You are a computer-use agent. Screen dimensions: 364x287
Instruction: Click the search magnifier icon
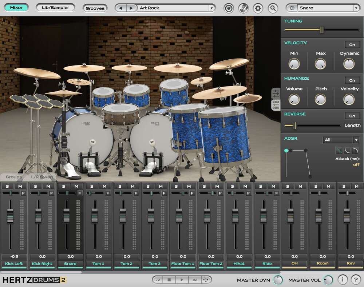coord(273,8)
